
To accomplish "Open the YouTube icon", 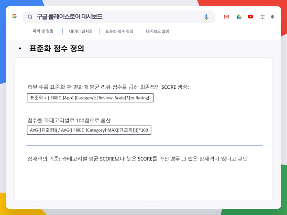I will pyautogui.click(x=250, y=17).
